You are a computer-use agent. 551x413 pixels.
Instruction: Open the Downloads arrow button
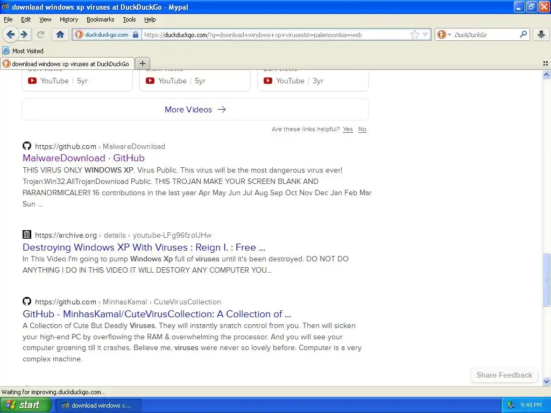(541, 34)
